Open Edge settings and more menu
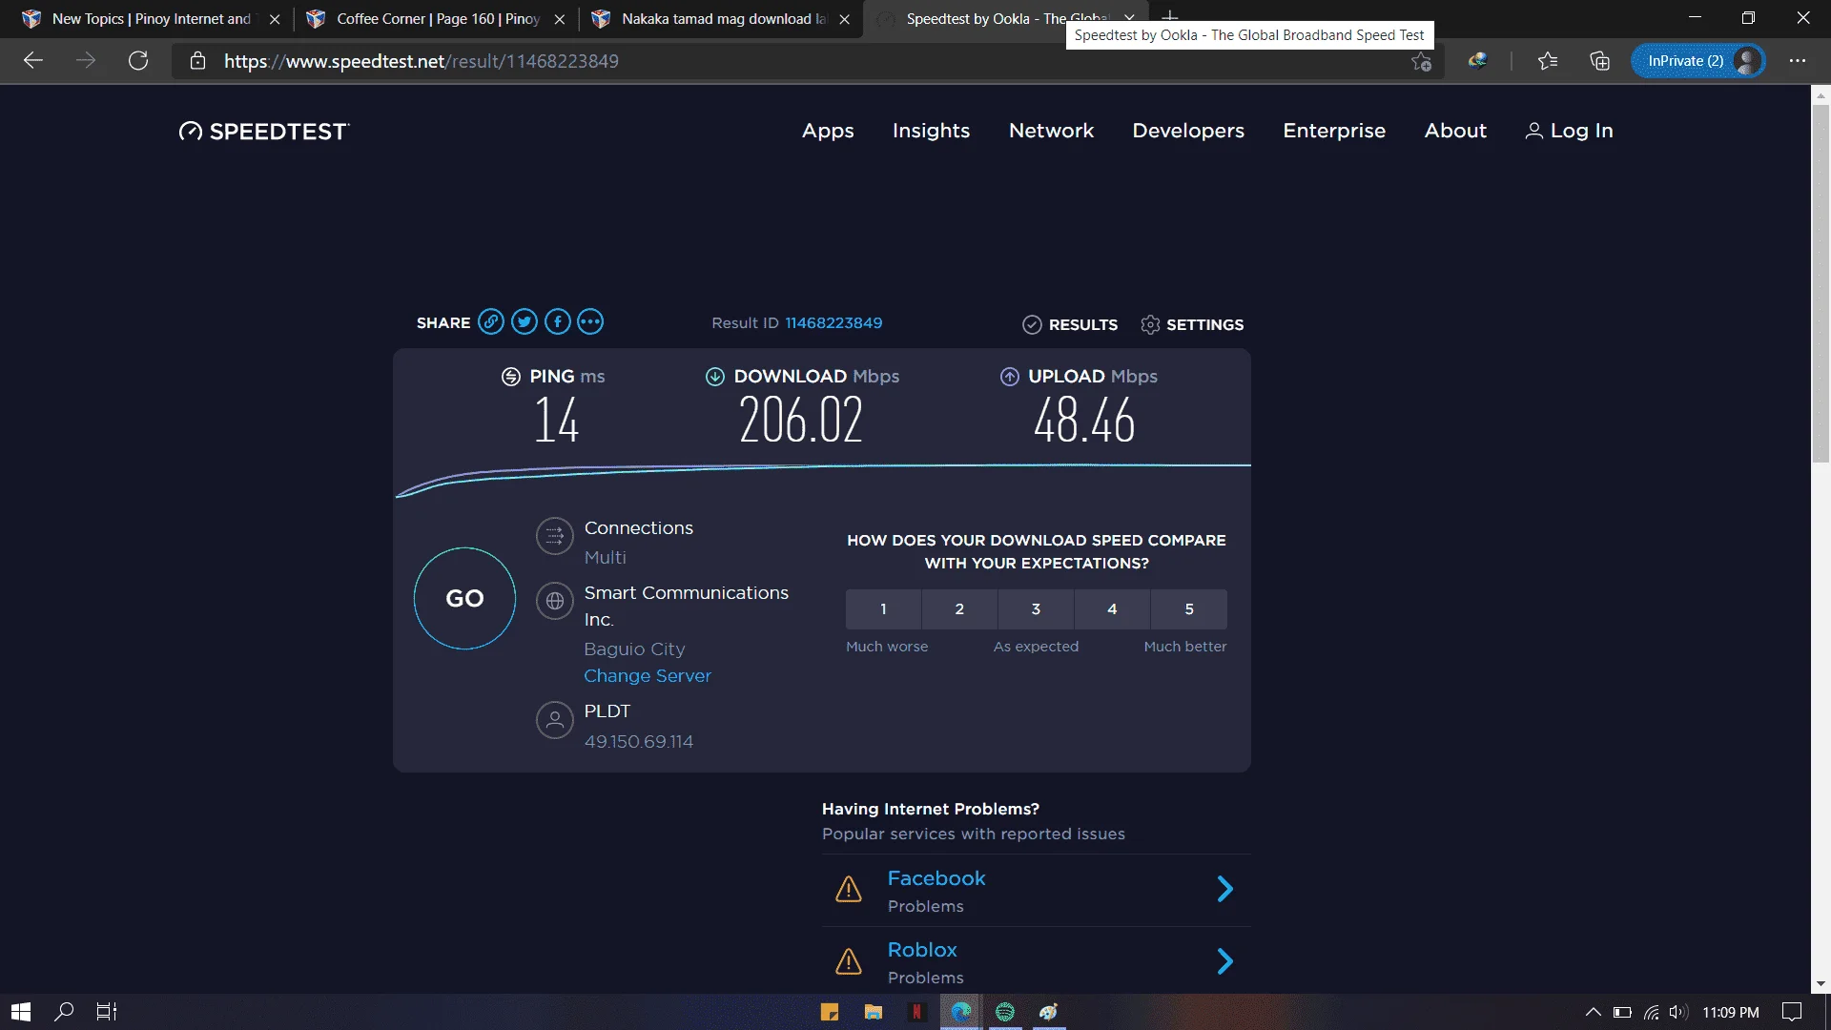This screenshot has width=1831, height=1030. pyautogui.click(x=1798, y=61)
